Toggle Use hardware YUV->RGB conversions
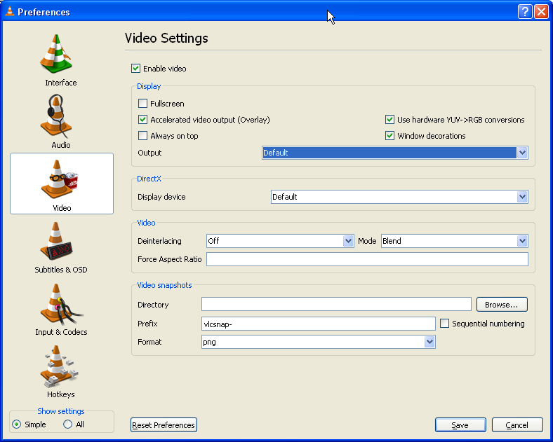This screenshot has width=553, height=442. pyautogui.click(x=389, y=120)
